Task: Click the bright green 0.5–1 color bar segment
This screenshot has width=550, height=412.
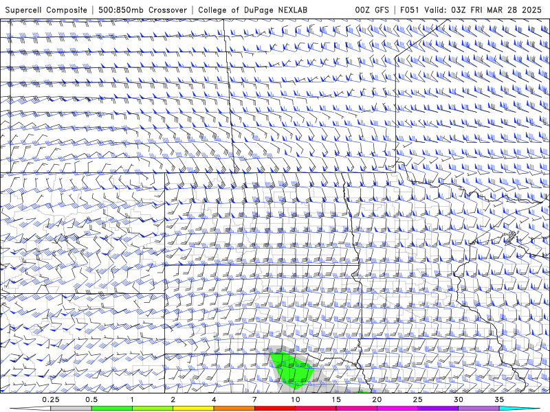Action: point(112,409)
